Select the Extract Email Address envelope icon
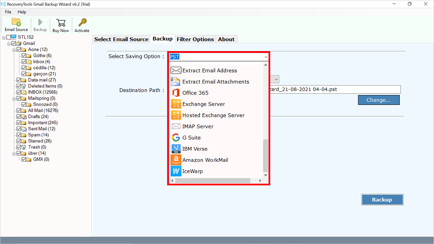The height and width of the screenshot is (244, 434). coord(176,70)
